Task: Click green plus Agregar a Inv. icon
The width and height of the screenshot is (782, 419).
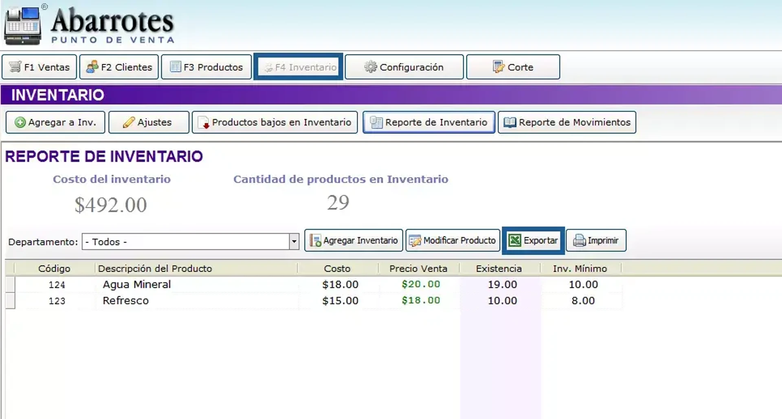Action: [20, 122]
